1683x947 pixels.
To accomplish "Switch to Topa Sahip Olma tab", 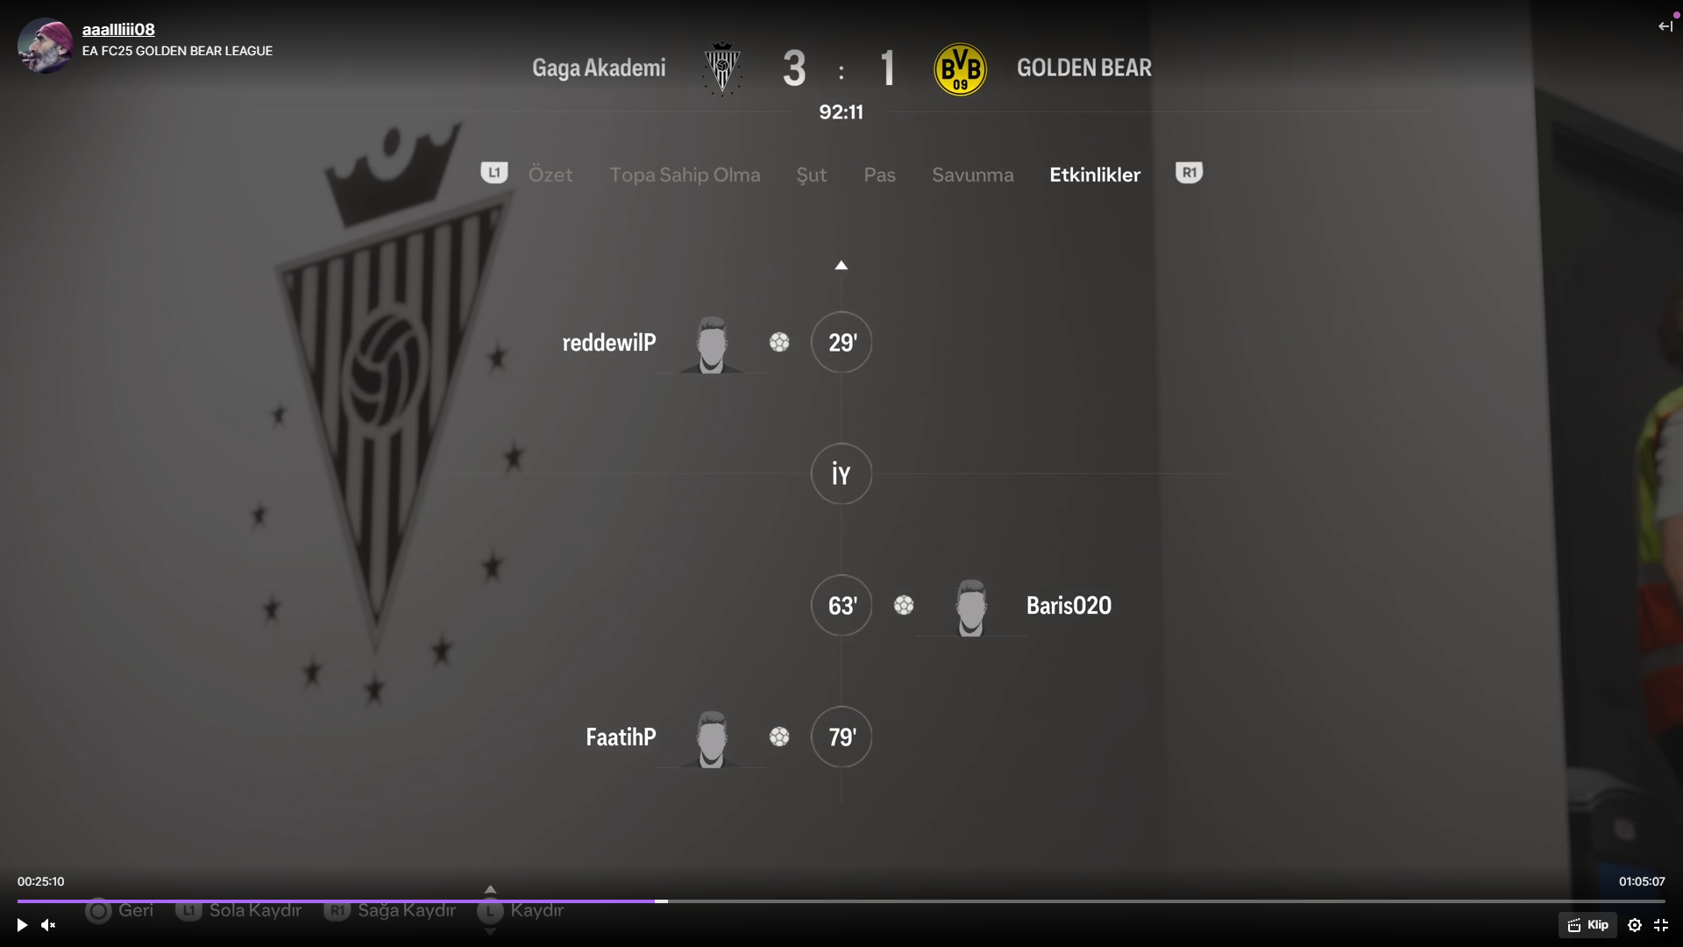I will coord(685,174).
